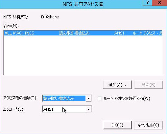The image size is (167, 134).
Task: Open the アクセス権の種類 dropdown arrow
Action: tap(88, 98)
